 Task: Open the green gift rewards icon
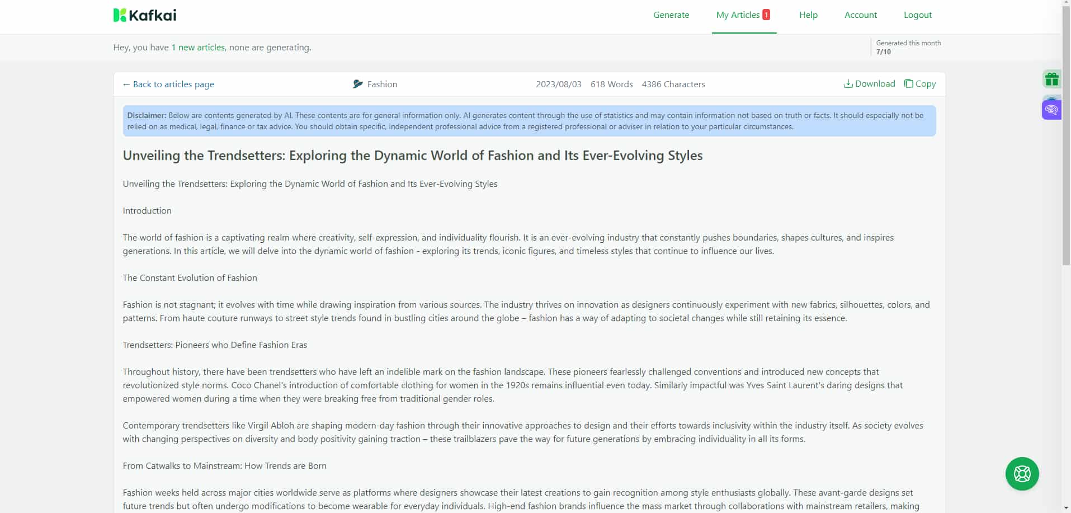[x=1051, y=79]
